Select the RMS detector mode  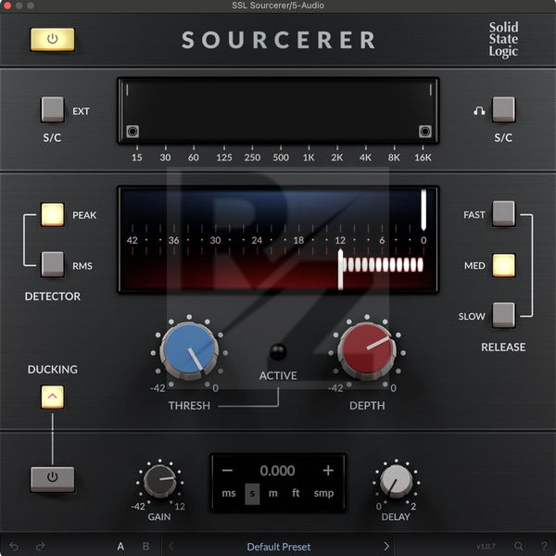click(x=53, y=264)
